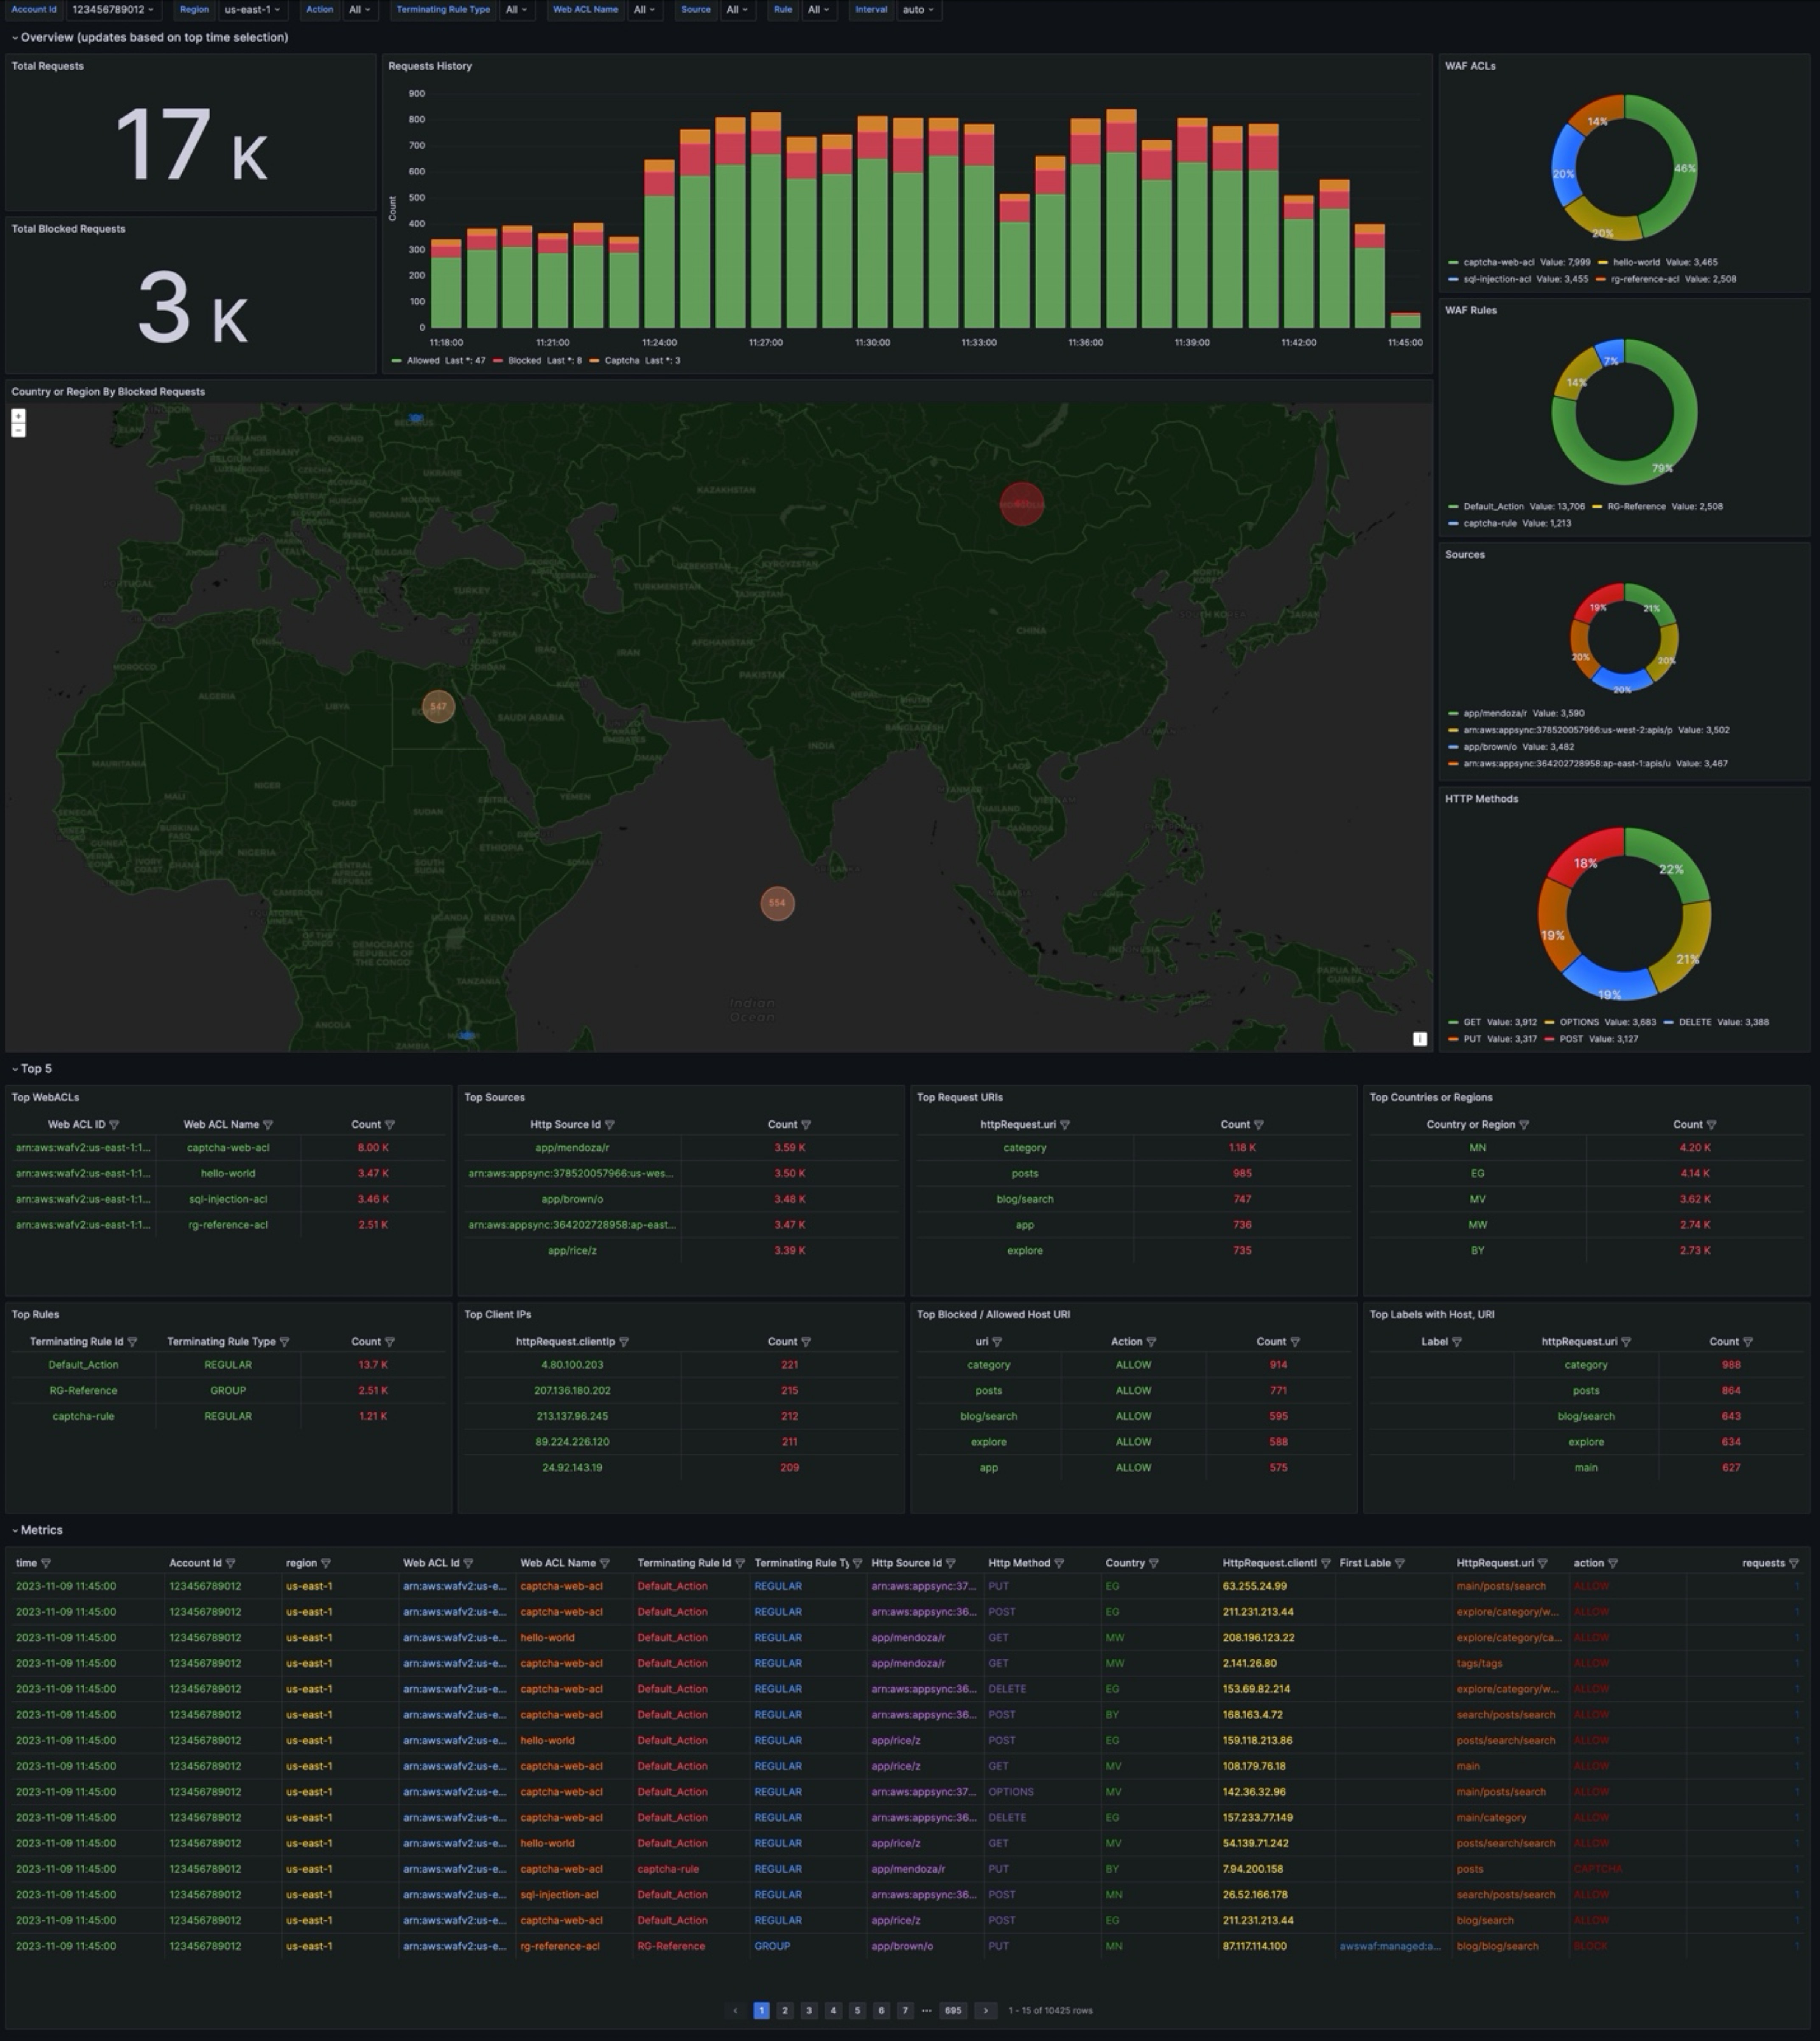Open the Interval auto dropdown
The width and height of the screenshot is (1820, 2041).
point(917,10)
